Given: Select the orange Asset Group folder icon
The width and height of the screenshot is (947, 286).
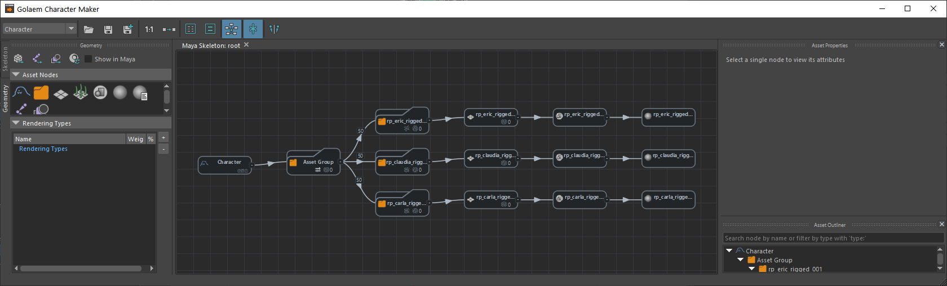Looking at the screenshot, I should [x=41, y=92].
